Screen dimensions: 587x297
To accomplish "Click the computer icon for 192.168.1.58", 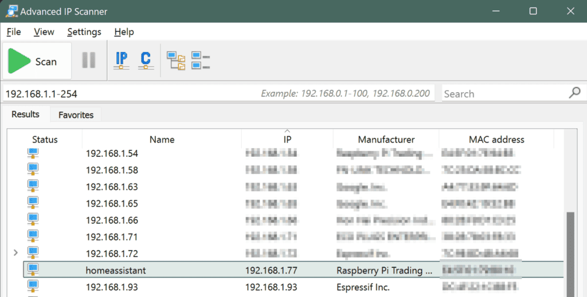I will coord(33,169).
